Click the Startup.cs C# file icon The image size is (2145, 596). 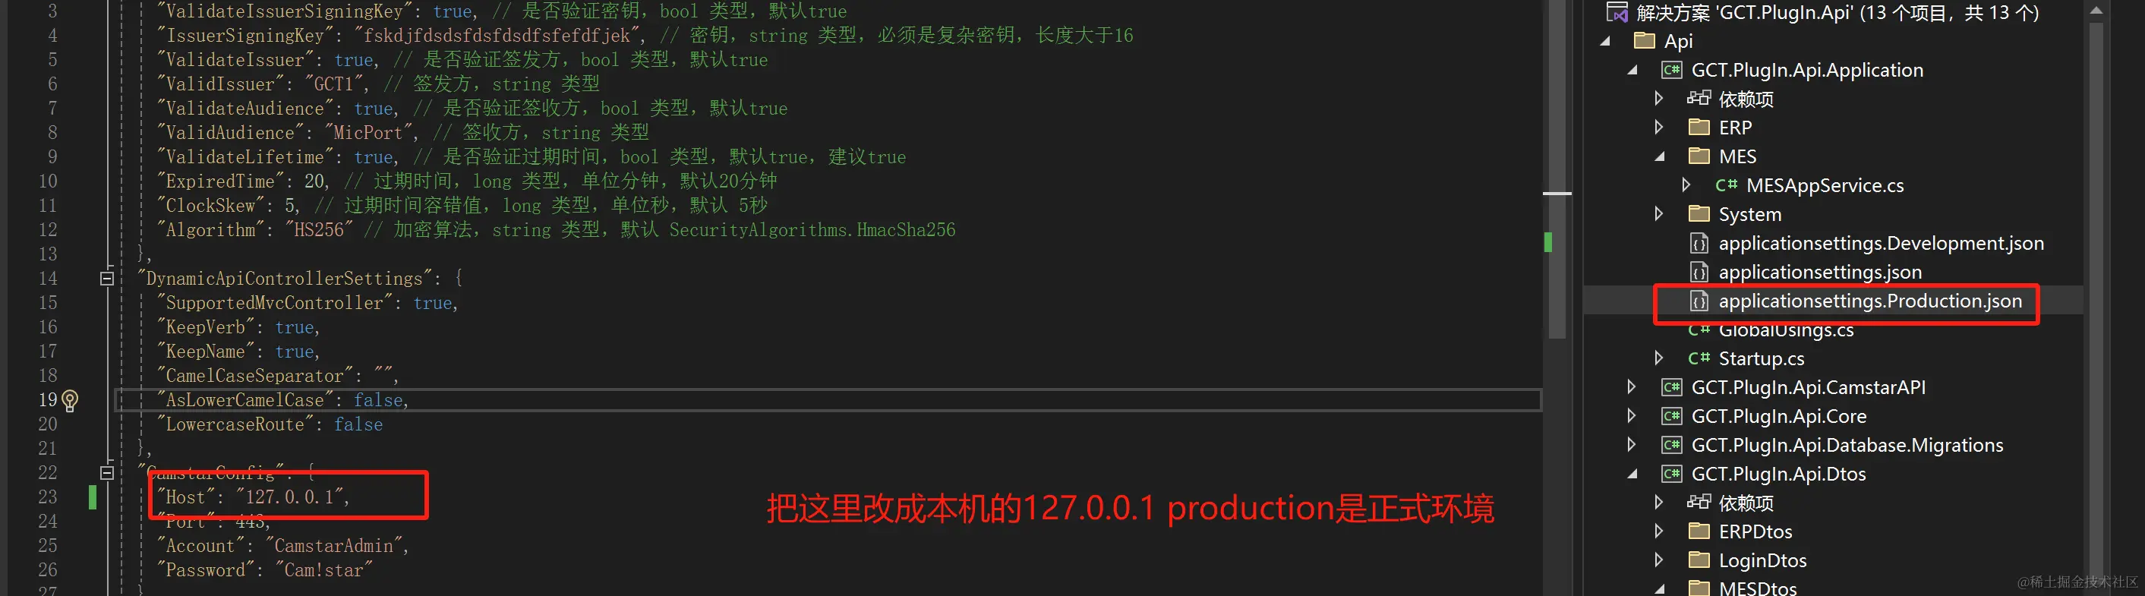pyautogui.click(x=1699, y=359)
